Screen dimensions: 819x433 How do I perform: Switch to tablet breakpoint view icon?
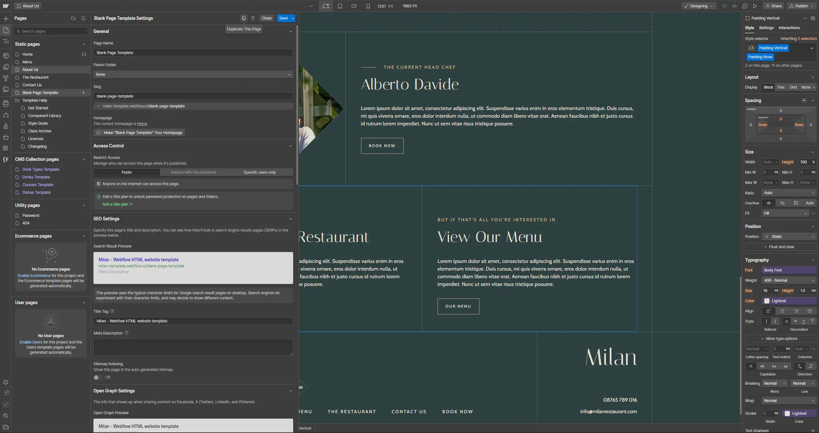(x=340, y=6)
